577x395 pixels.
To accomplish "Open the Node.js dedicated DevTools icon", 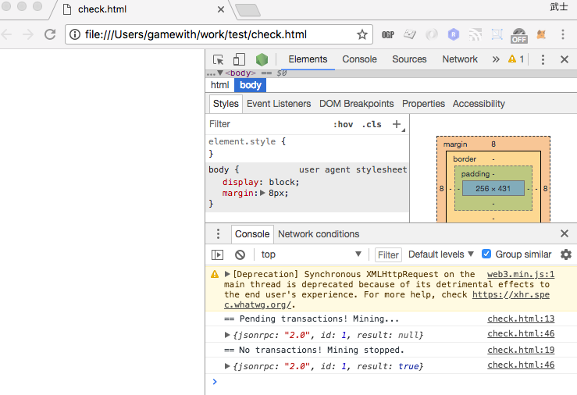I will point(262,59).
